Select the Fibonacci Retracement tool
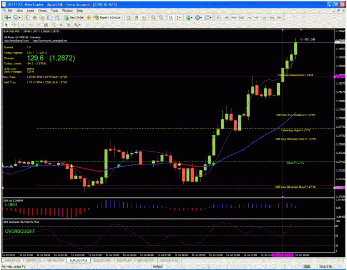The width and height of the screenshot is (347, 270). tap(53, 25)
